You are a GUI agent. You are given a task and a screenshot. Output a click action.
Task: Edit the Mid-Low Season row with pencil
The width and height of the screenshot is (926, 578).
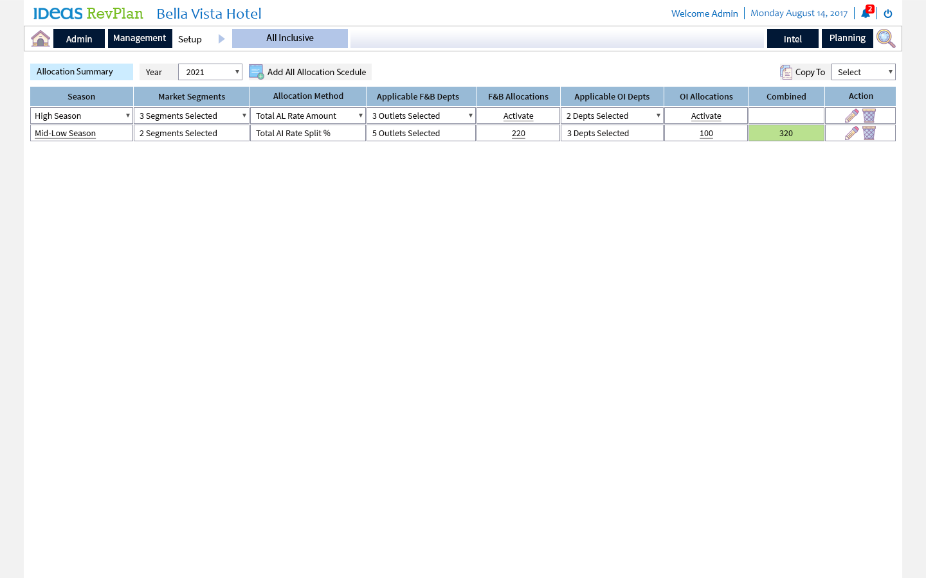point(851,133)
